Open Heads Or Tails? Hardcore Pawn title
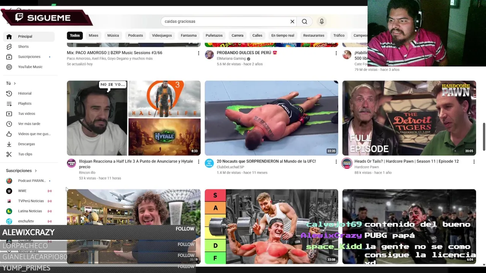The width and height of the screenshot is (486, 273). [x=407, y=162]
